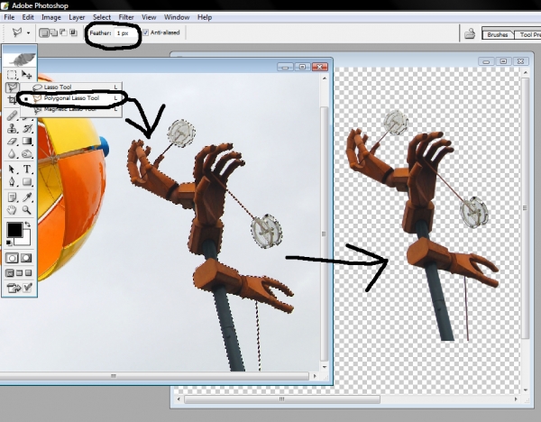Open the Layer menu
Screen dimensions: 541x422
[x=77, y=17]
